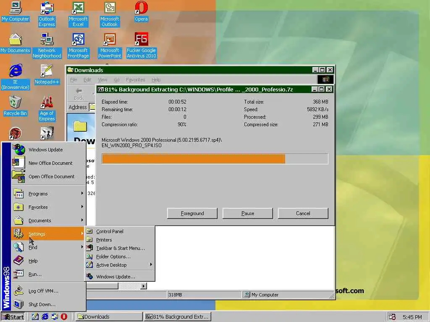Image resolution: width=430 pixels, height=322 pixels.
Task: Open the My Computer desktop icon
Action: (x=15, y=12)
